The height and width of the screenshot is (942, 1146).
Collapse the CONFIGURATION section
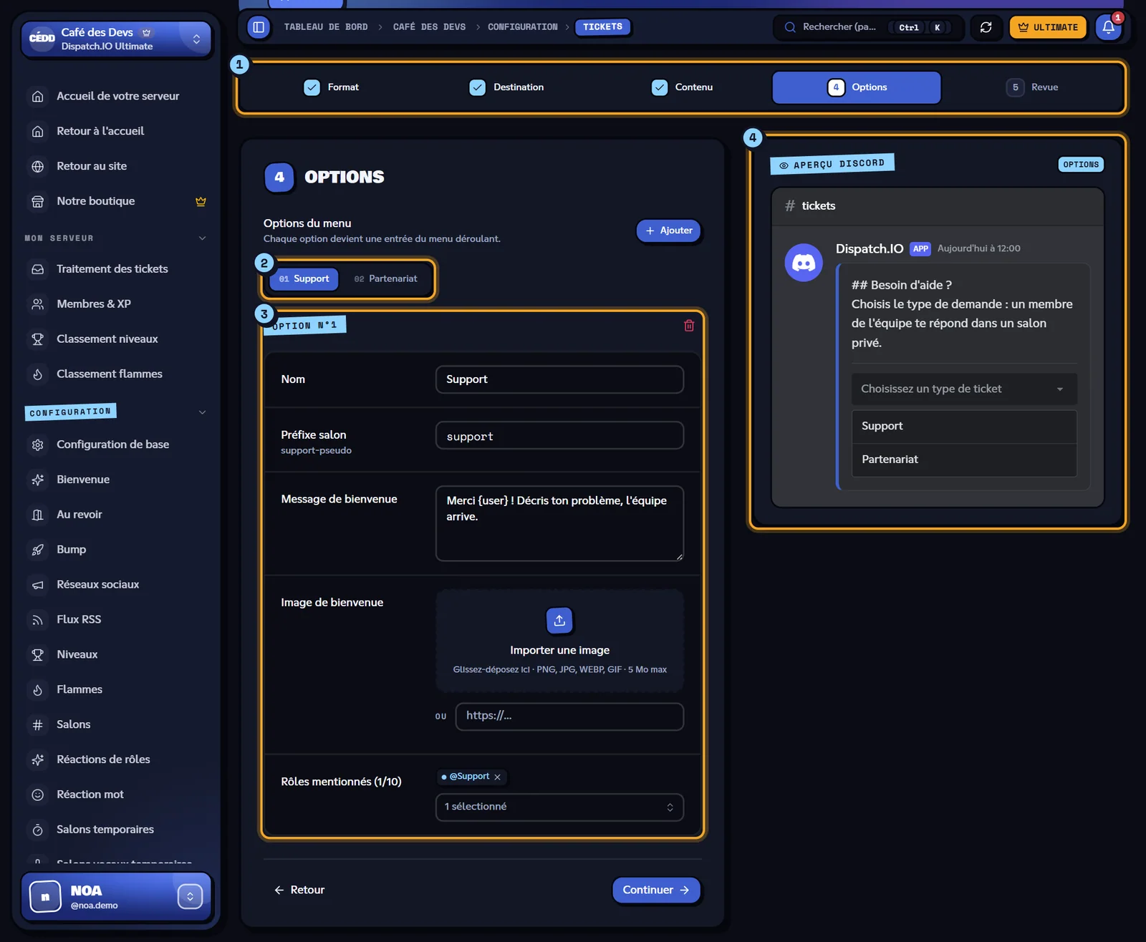pos(202,412)
